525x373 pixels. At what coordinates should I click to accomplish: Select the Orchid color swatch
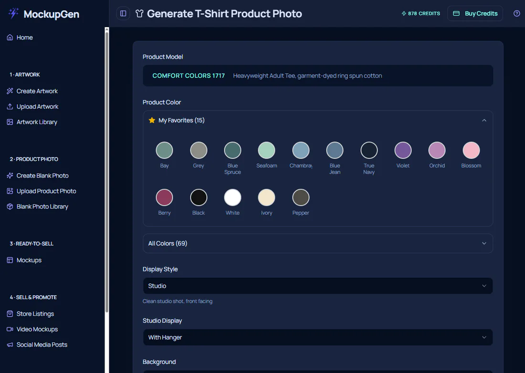[x=437, y=150]
